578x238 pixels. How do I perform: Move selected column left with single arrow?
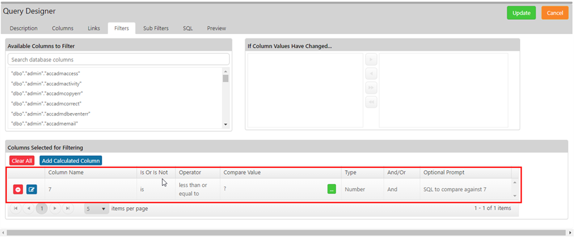371,74
